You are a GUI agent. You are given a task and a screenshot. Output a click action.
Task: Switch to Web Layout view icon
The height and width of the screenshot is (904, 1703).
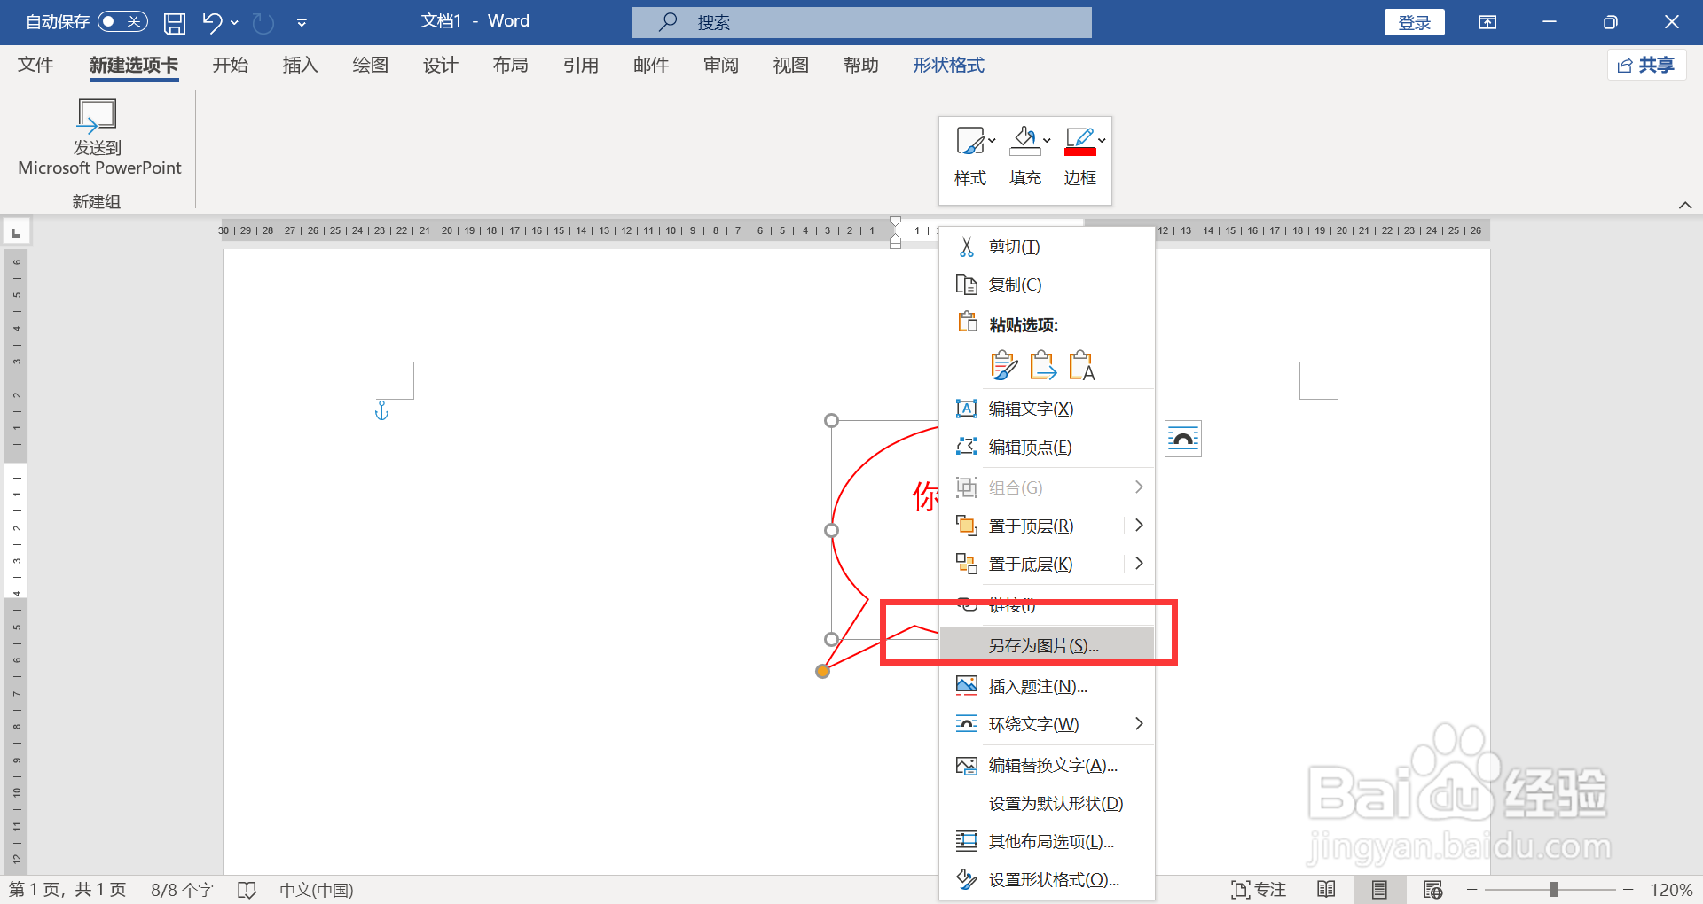(x=1432, y=889)
